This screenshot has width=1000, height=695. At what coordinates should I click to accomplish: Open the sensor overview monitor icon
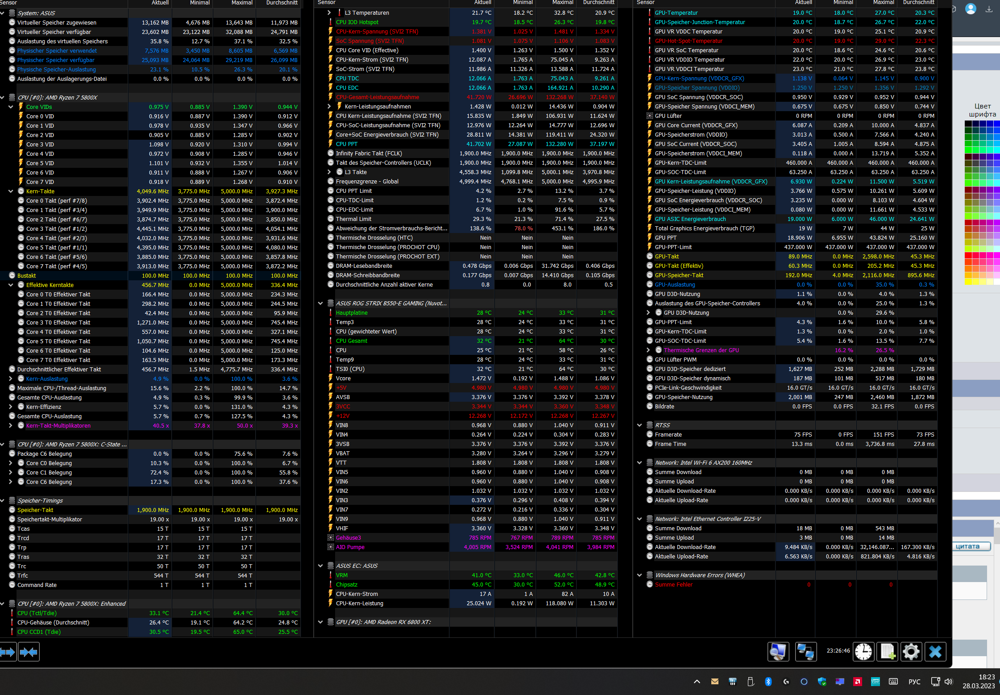pyautogui.click(x=778, y=652)
